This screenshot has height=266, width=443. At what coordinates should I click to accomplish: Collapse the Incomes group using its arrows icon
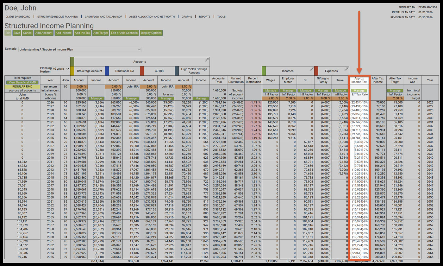pyautogui.click(x=311, y=69)
